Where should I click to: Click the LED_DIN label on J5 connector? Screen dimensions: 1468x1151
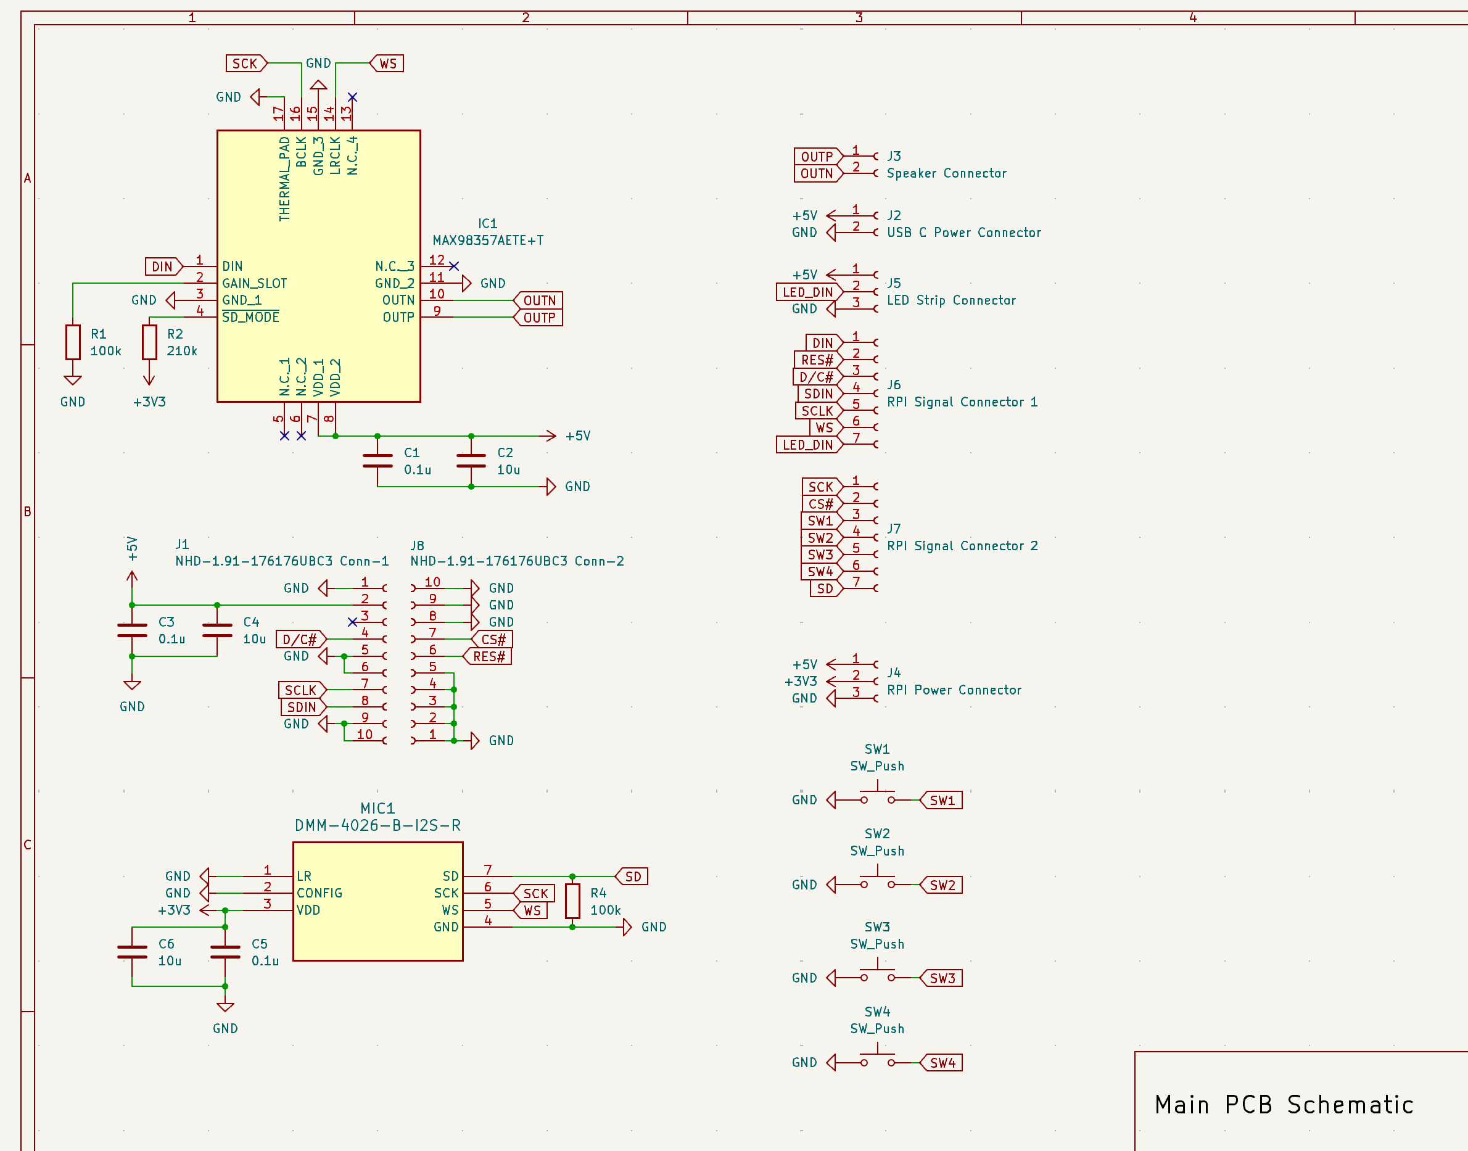810,292
